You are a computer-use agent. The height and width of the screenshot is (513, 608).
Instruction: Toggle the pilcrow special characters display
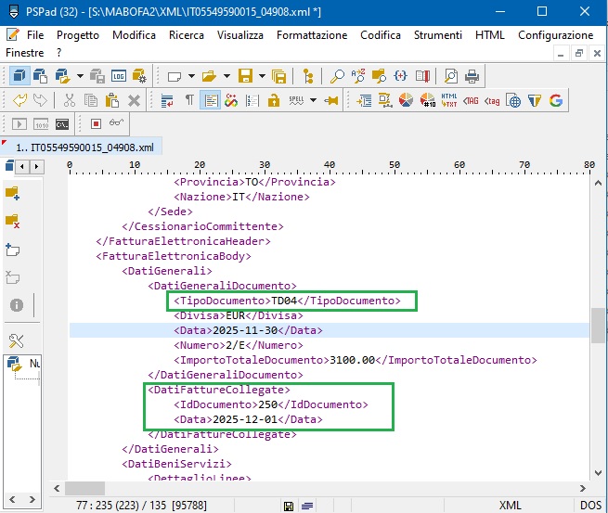click(189, 100)
